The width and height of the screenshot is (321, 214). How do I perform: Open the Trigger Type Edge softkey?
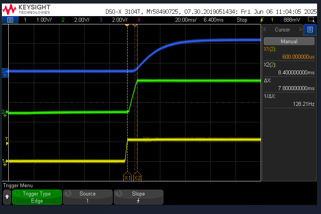coord(37,197)
